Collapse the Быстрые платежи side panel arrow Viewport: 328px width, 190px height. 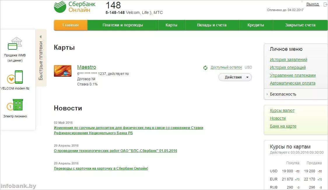point(41,37)
